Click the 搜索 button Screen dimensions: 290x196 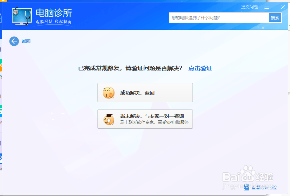tap(275, 18)
